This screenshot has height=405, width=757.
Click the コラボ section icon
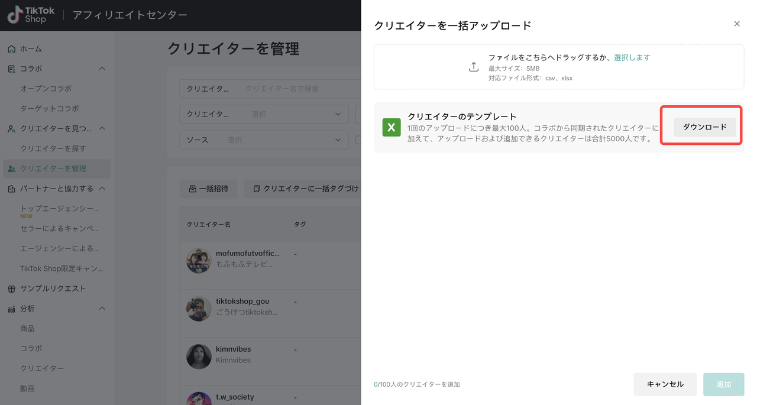click(x=11, y=69)
